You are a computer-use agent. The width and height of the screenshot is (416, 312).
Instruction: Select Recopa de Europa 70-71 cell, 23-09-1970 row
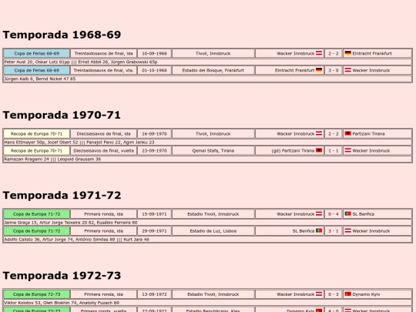(37, 151)
